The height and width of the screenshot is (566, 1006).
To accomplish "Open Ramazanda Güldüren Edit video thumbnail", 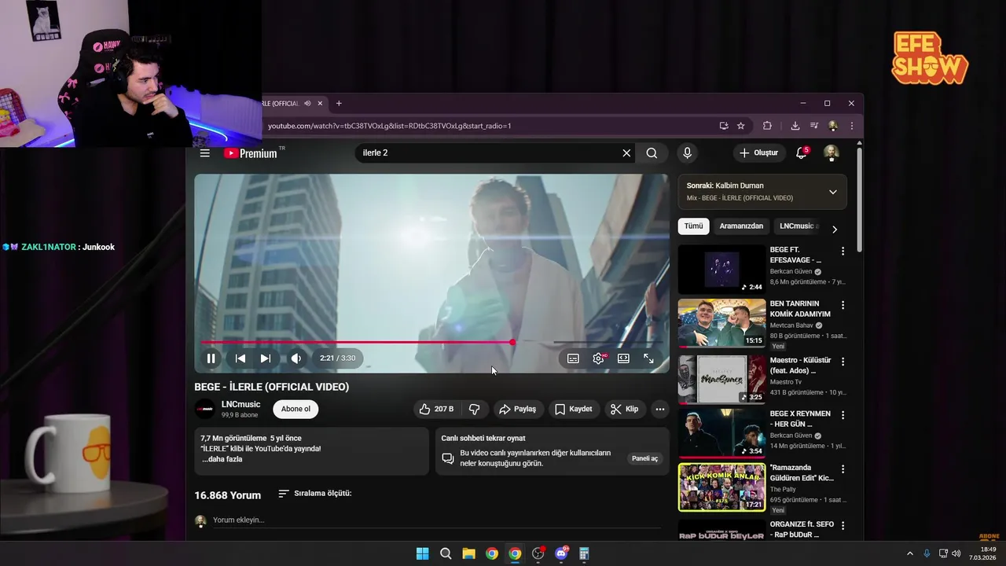I will [721, 487].
